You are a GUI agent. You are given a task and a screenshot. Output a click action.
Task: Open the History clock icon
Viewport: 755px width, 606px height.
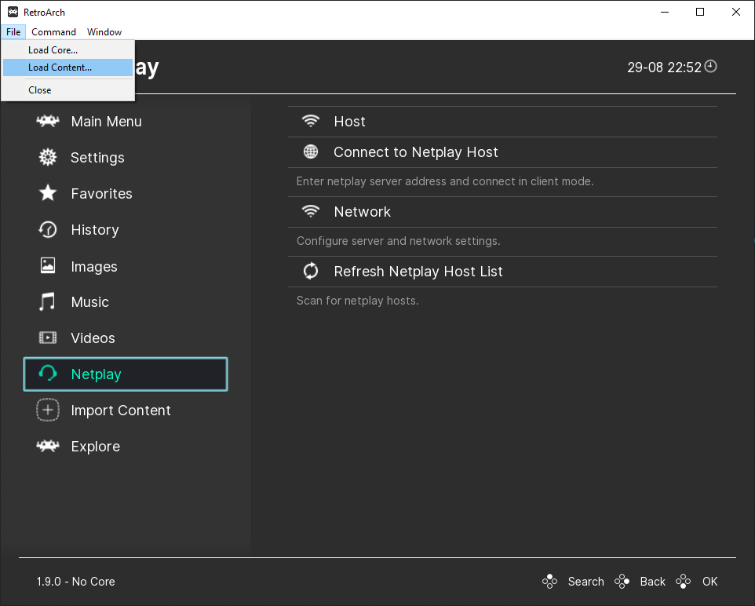[x=48, y=229]
